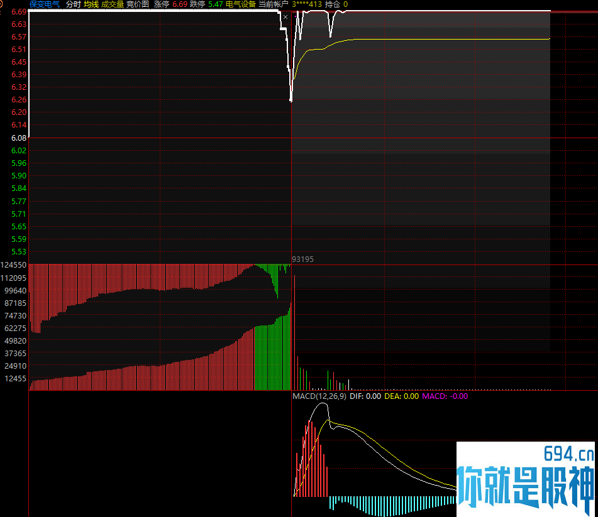Click the stock name 保变电气
Viewport: 598px width, 517px height.
[45, 4]
